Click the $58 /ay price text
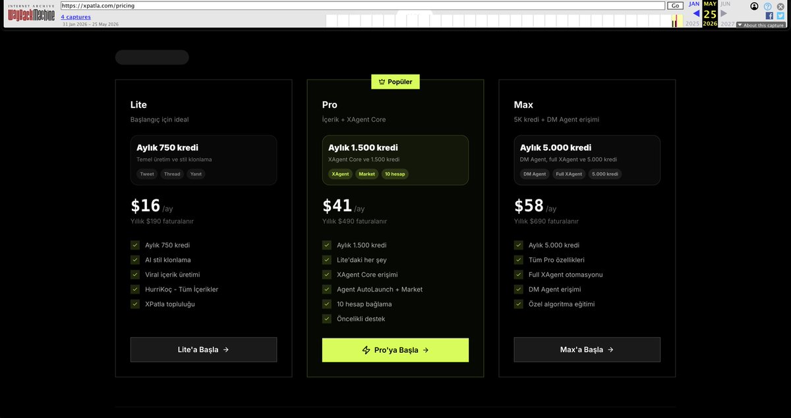The image size is (791, 418). click(x=535, y=206)
